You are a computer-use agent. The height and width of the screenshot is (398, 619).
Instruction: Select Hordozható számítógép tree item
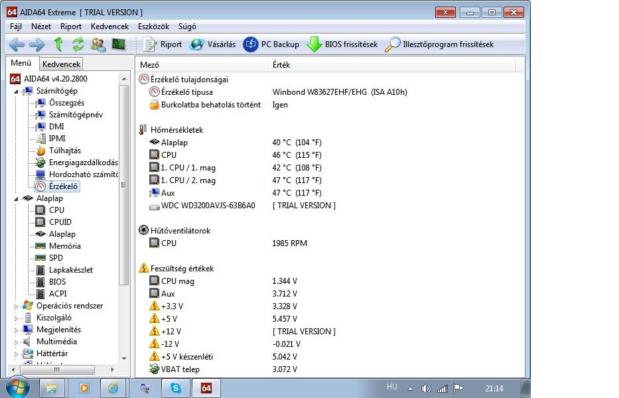pyautogui.click(x=76, y=174)
